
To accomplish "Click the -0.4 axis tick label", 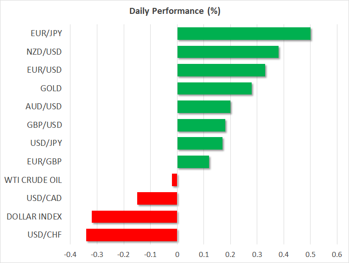I will [70, 254].
